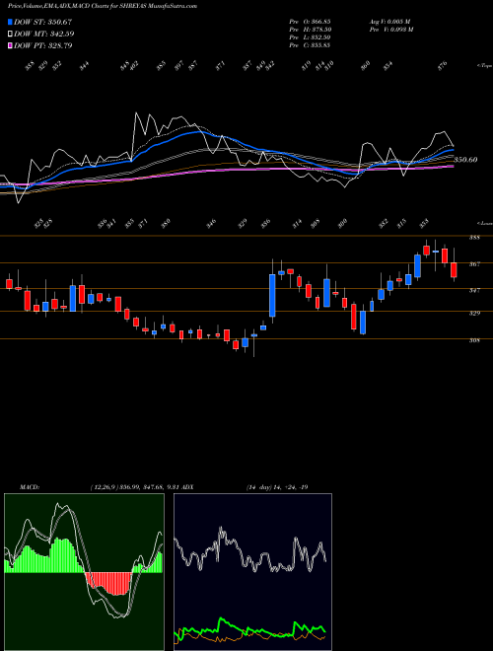The width and height of the screenshot is (493, 651).
Task: Click the 'Pre H: 378.50' high value
Action: pyautogui.click(x=310, y=30)
